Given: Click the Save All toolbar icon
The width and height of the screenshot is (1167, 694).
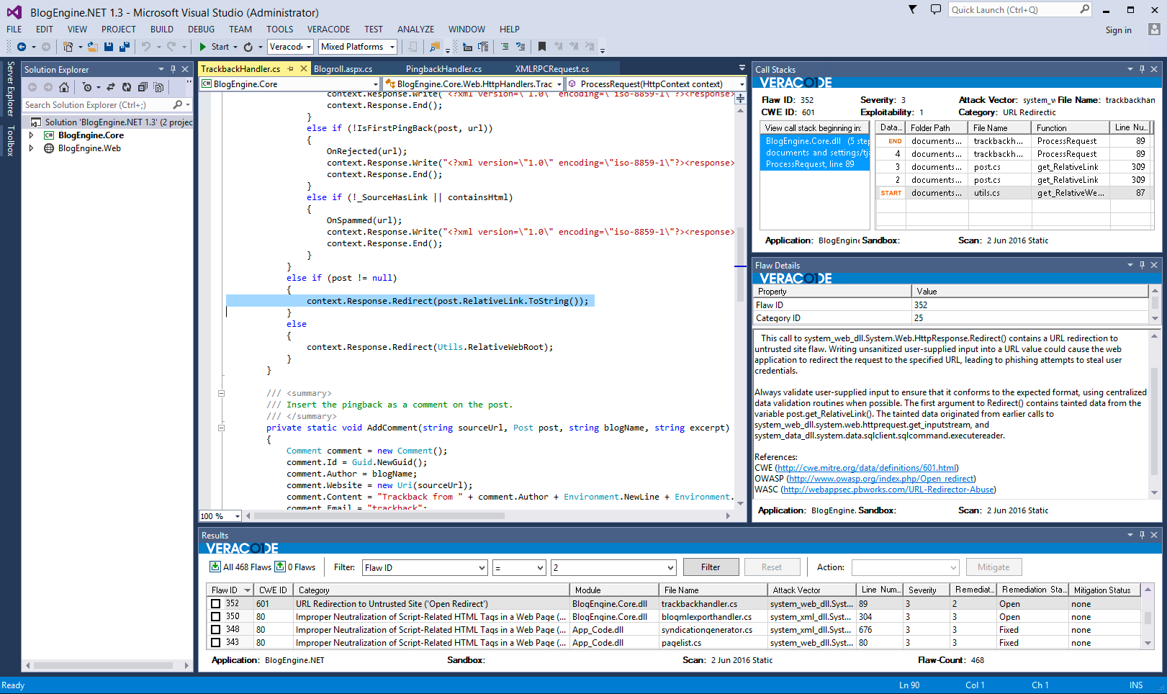Looking at the screenshot, I should click(x=124, y=47).
